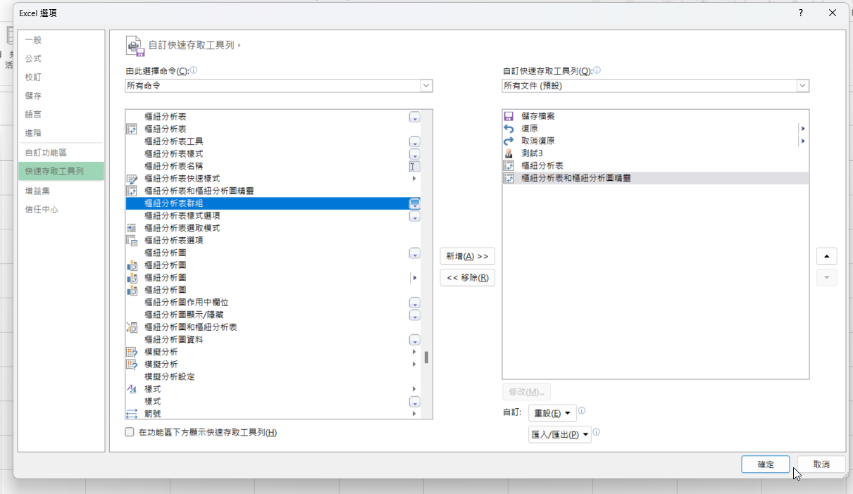Click the info icon beside 由此選擇命令

pyautogui.click(x=194, y=70)
